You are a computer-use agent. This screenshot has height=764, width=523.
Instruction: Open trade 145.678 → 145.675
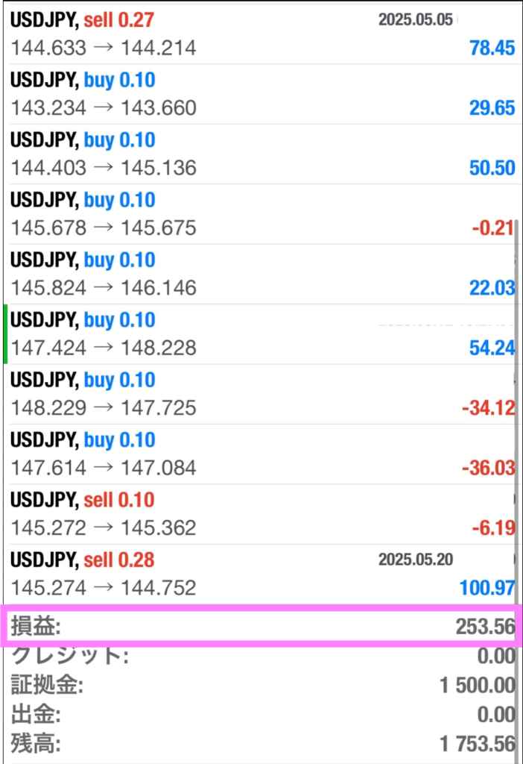[261, 214]
